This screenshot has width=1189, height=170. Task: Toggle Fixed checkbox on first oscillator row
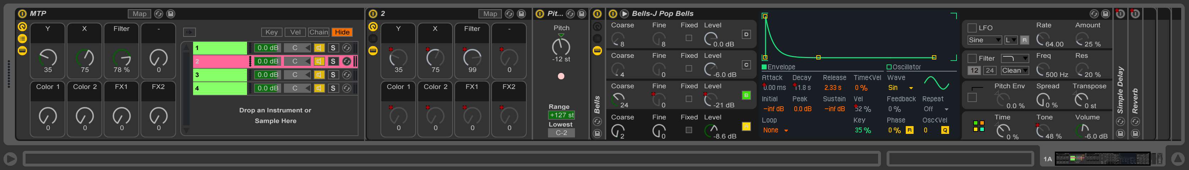pos(689,38)
